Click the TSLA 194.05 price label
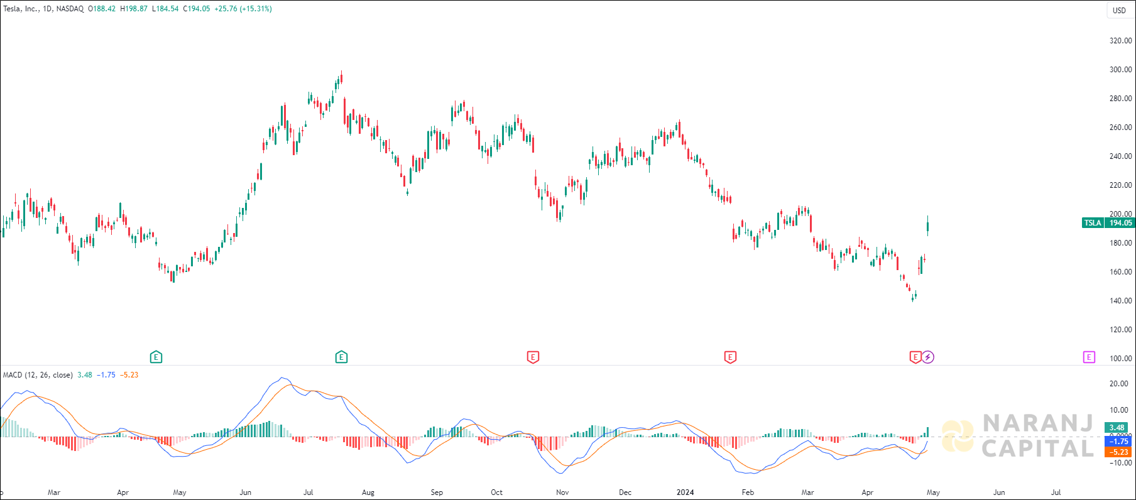The width and height of the screenshot is (1136, 500). point(1108,223)
